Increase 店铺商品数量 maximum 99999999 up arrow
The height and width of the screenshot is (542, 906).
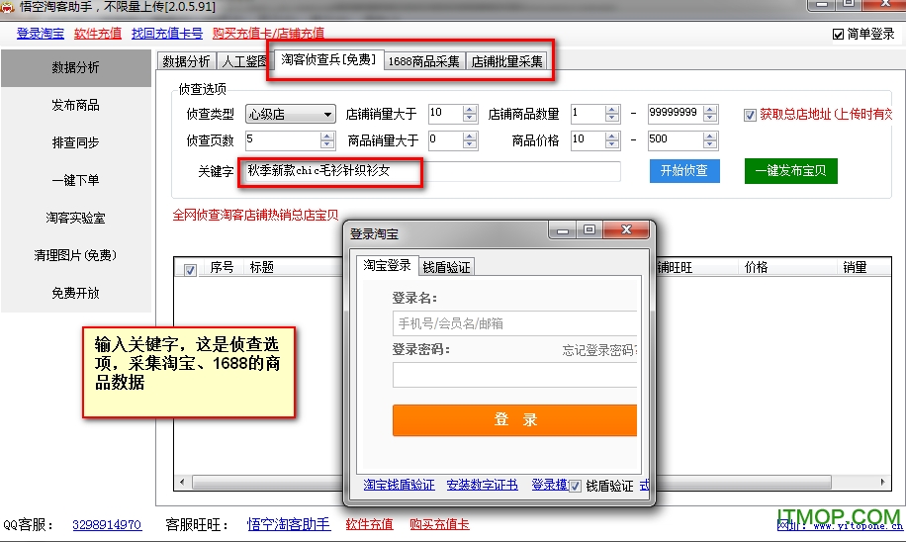(711, 109)
